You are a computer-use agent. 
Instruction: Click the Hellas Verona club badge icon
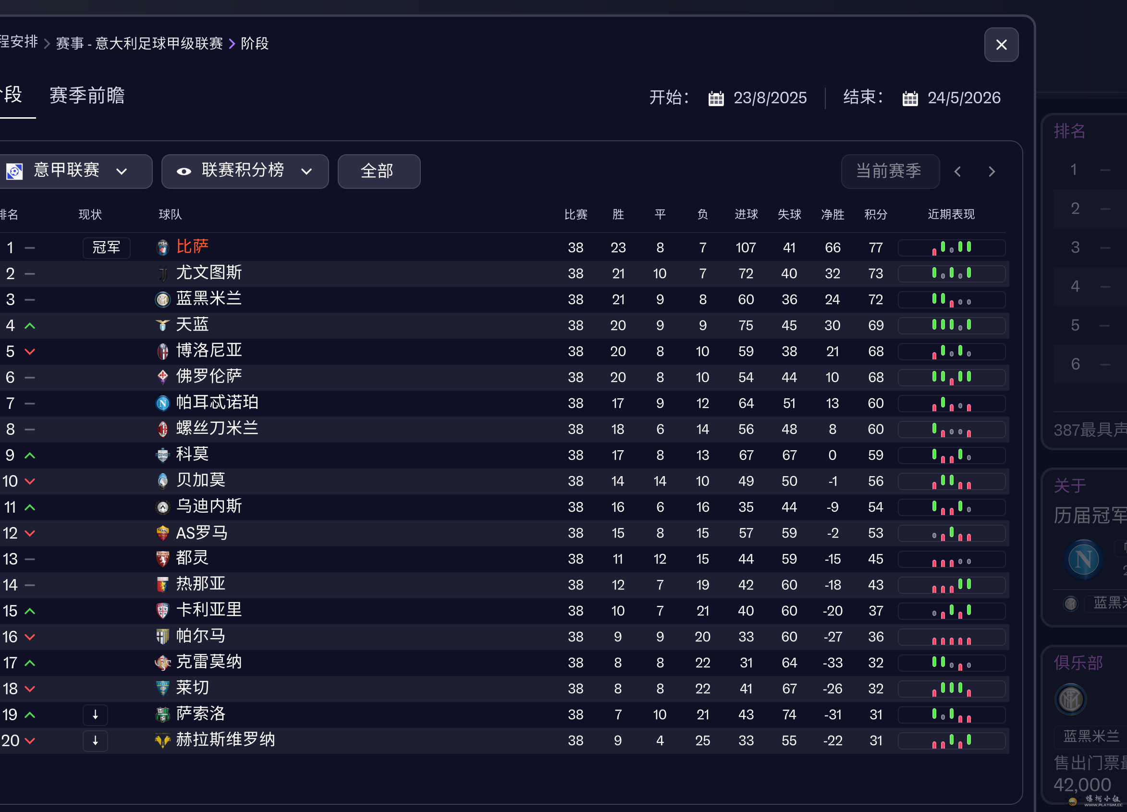point(162,740)
